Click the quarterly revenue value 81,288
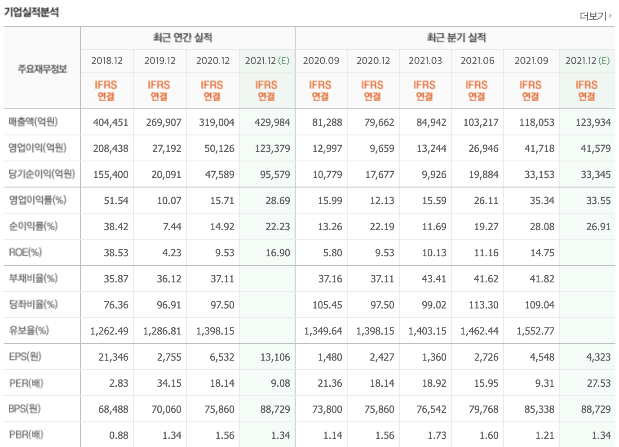The width and height of the screenshot is (619, 447). 327,122
